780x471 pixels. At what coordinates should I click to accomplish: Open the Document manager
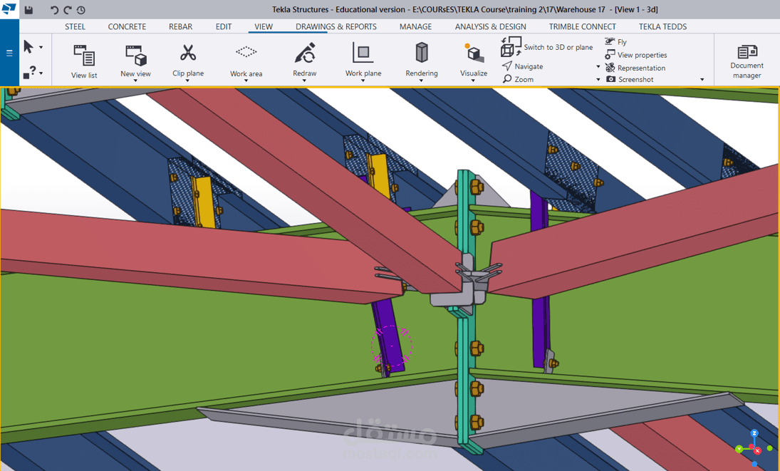tap(747, 62)
